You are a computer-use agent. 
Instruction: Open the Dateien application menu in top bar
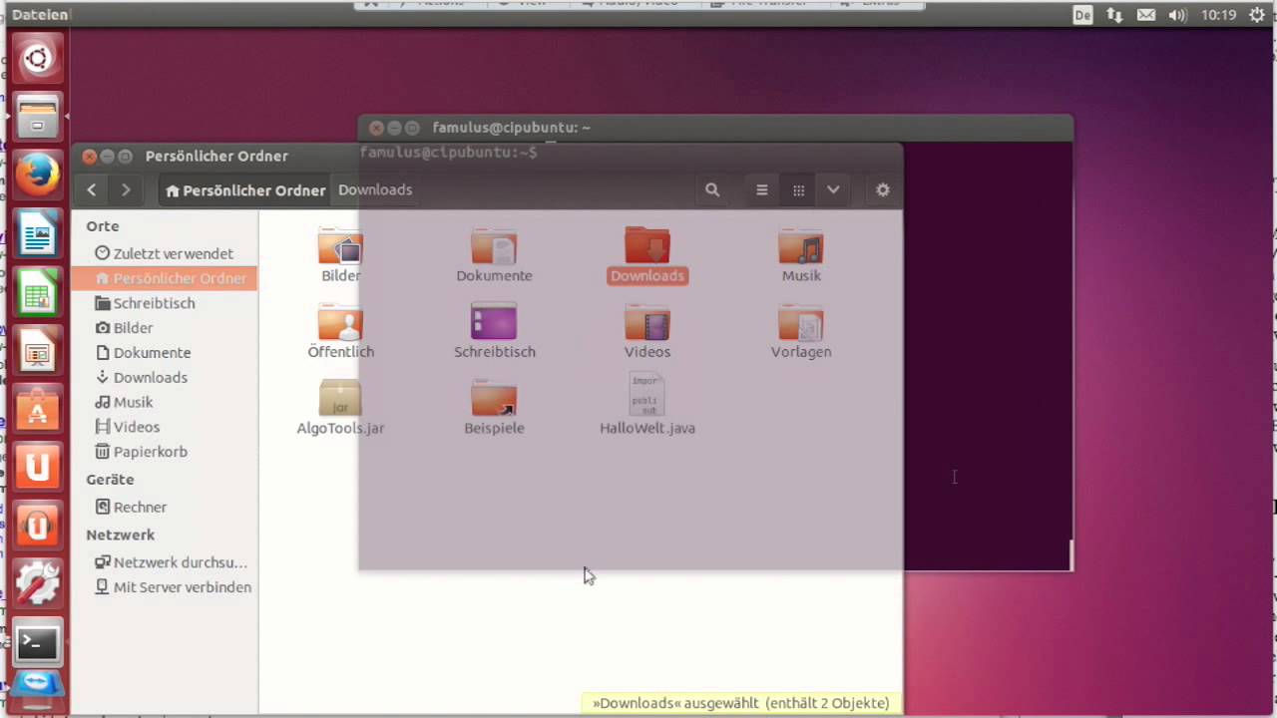40,15
